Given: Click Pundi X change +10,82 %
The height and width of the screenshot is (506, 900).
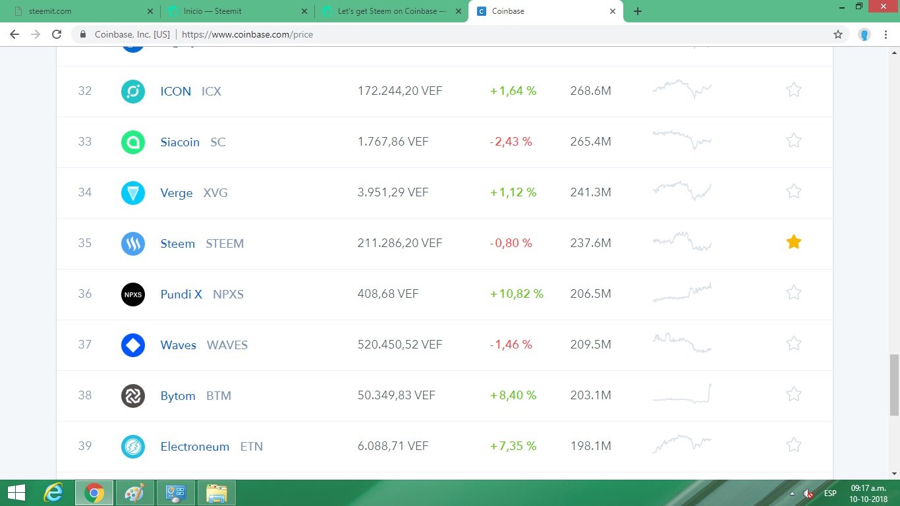Looking at the screenshot, I should coord(517,295).
